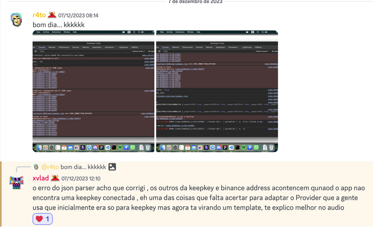Click the 07/12/2023 08:14 timestamp
Viewport: 373px width, 228px height.
click(x=78, y=16)
